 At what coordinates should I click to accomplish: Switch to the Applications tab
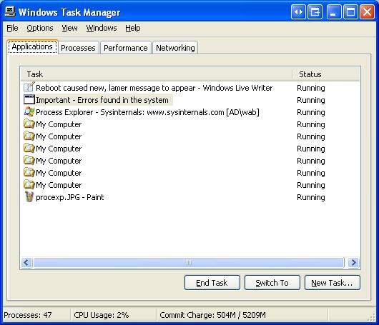pyautogui.click(x=32, y=46)
